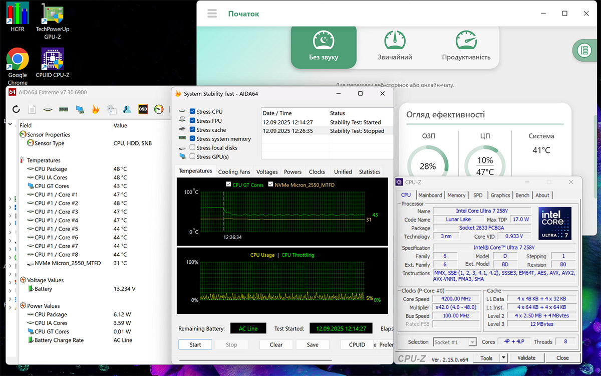601x376 pixels.
Task: Click the ОЗП 28% usage ring
Action: pyautogui.click(x=428, y=166)
